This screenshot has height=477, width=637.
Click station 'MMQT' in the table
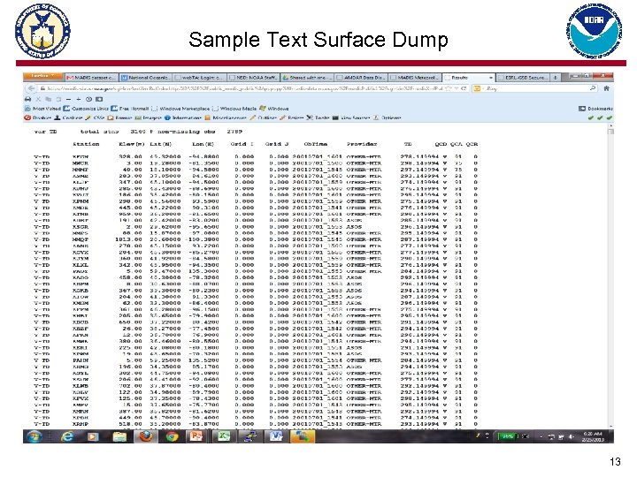click(81, 239)
